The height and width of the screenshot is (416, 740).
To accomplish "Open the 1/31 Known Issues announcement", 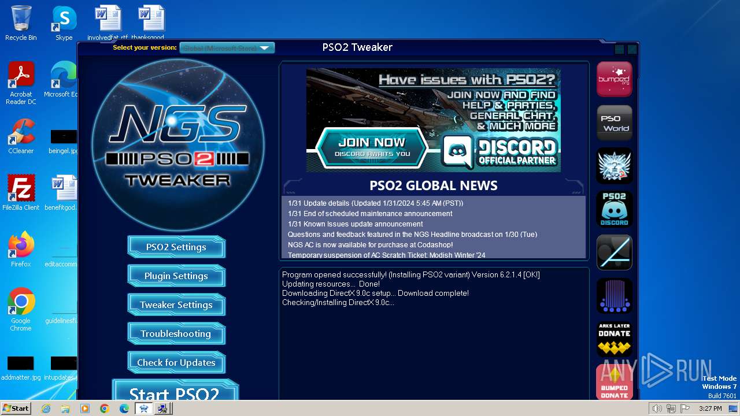I will (x=356, y=224).
